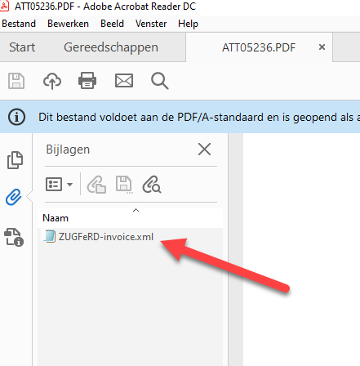Open page thumbnails panel icon
The width and height of the screenshot is (360, 366).
tap(15, 160)
